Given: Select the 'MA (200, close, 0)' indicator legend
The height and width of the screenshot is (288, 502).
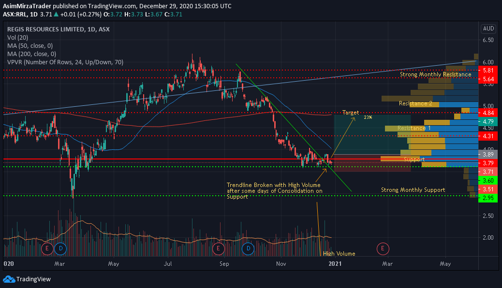Looking at the screenshot, I should [x=31, y=54].
